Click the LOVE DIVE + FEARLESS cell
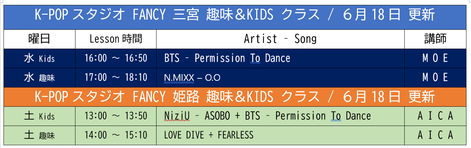Screen dimensions: 471x148 coord(280,135)
